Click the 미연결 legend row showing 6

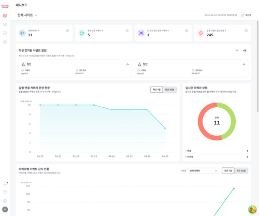point(217,157)
